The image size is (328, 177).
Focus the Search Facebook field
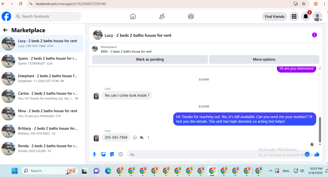pyautogui.click(x=47, y=16)
